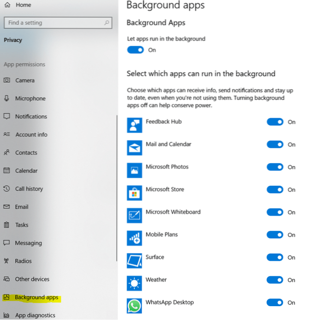This screenshot has height=320, width=322.
Task: Open the Camera privacy settings
Action: 25,80
